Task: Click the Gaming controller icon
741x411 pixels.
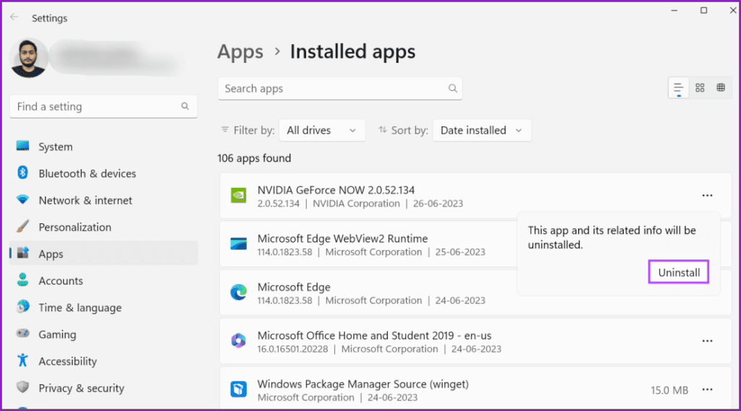Action: [x=22, y=334]
